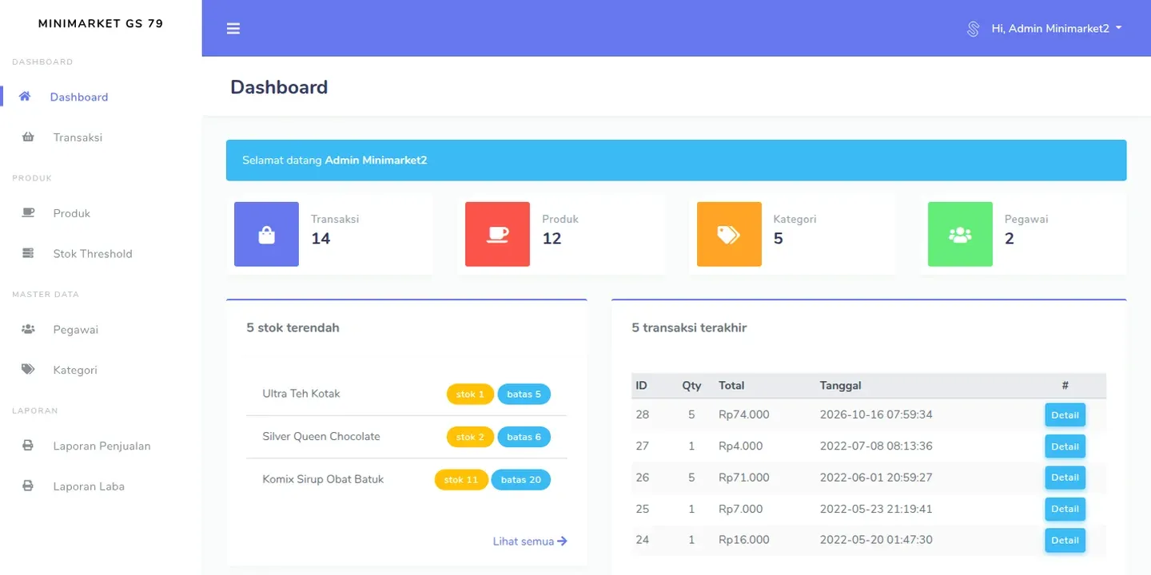The width and height of the screenshot is (1151, 575).
Task: Click the stok 1 badge for Ultra Teh Kotak
Action: point(470,394)
